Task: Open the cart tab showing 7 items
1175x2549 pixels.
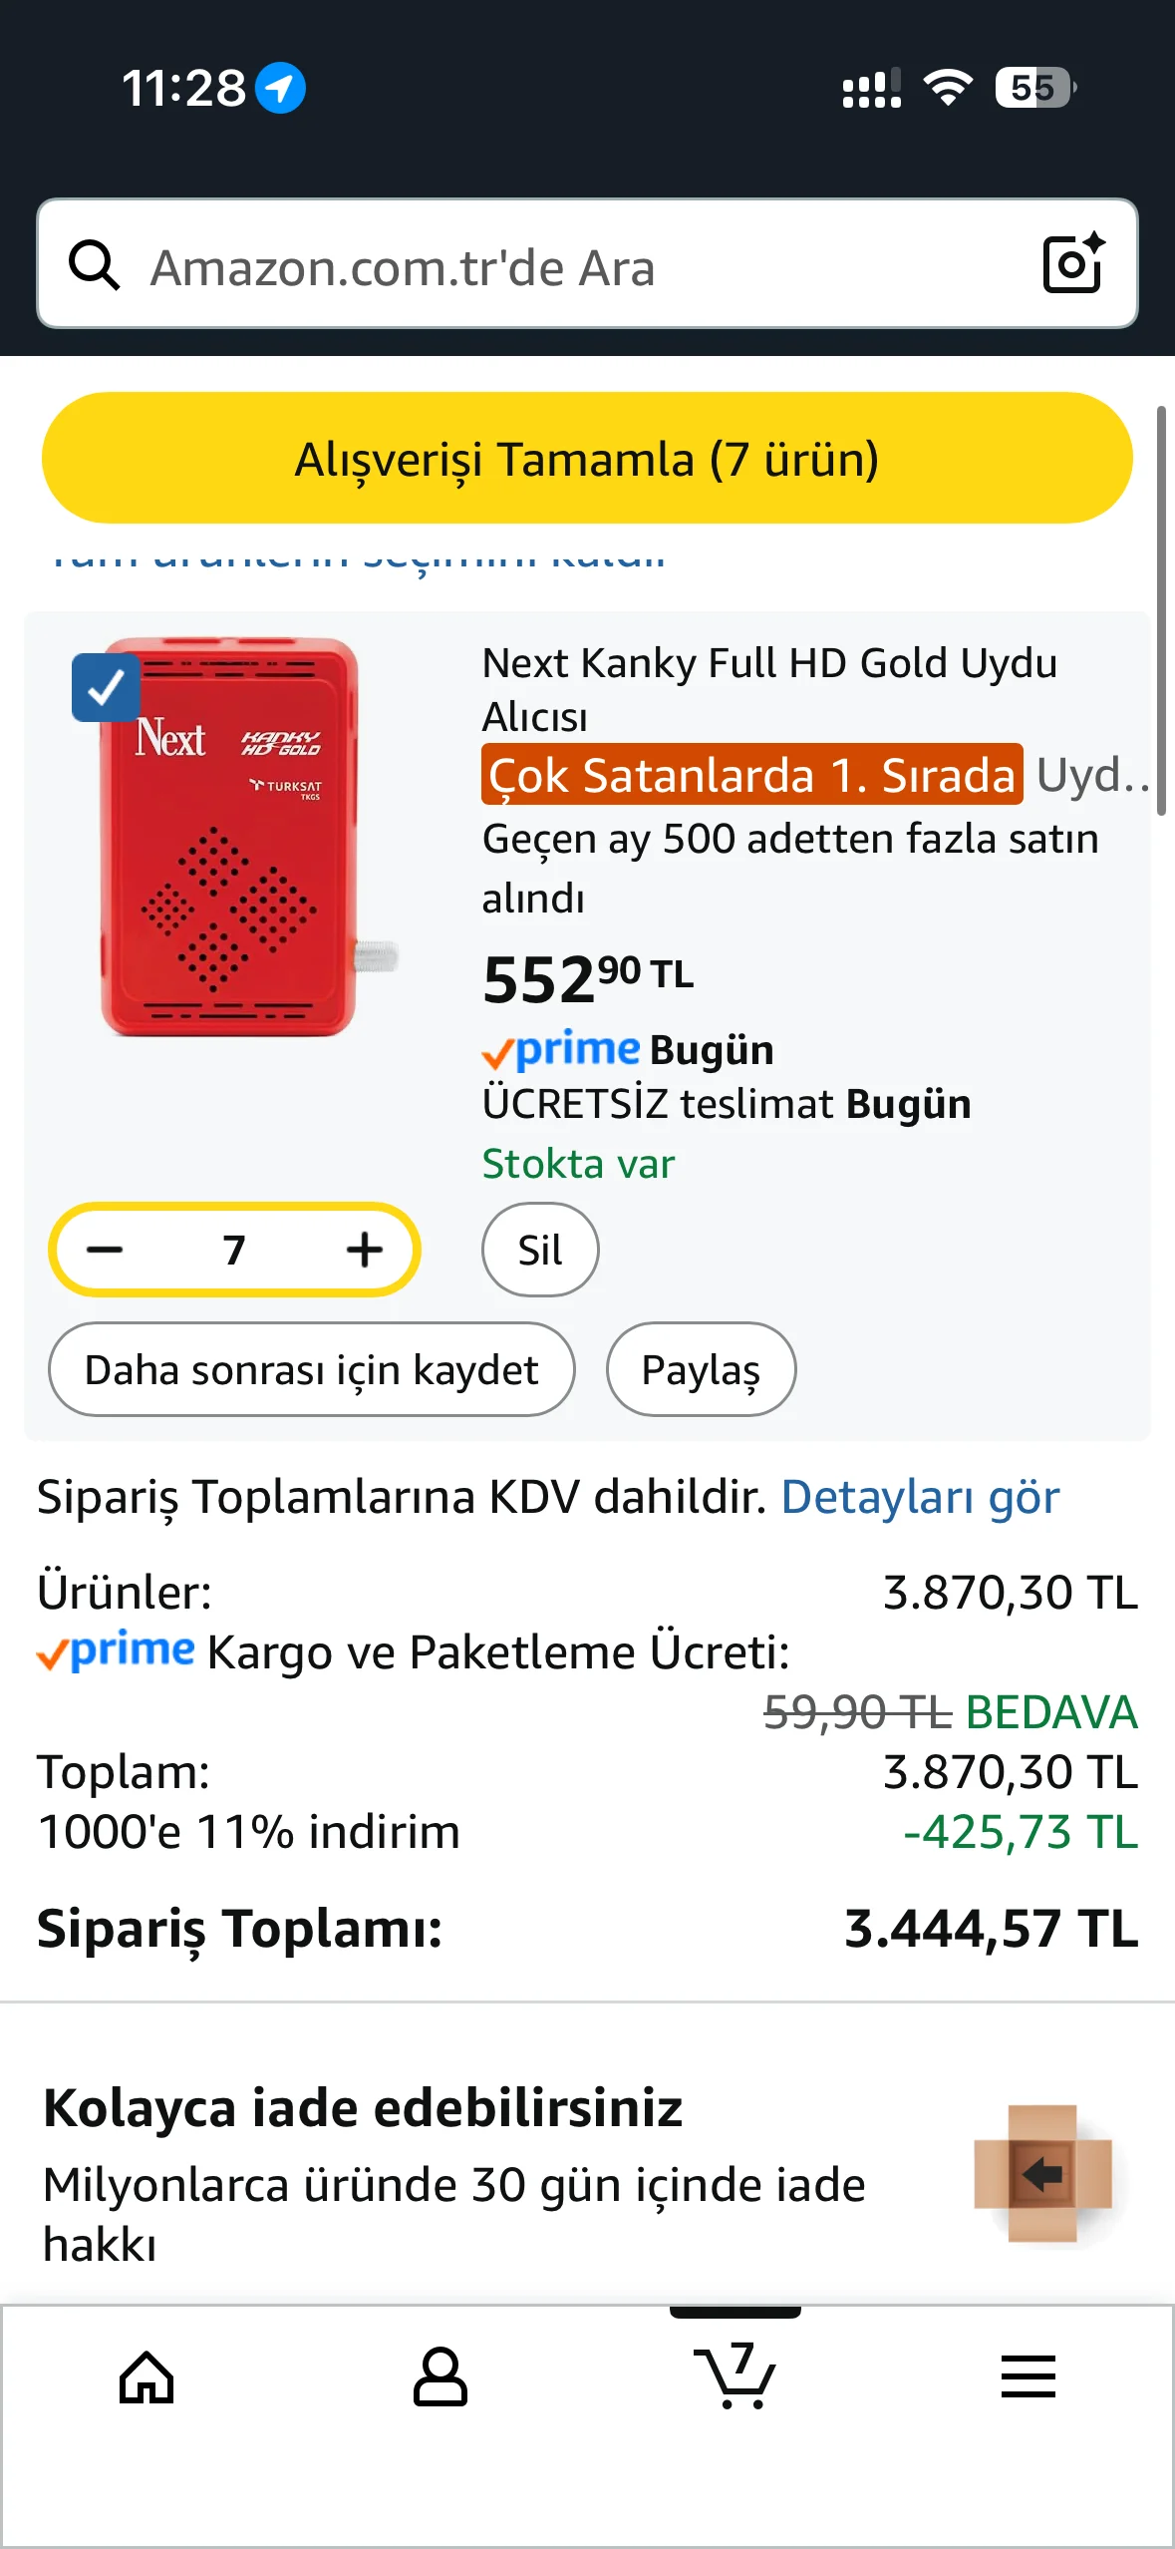Action: [x=734, y=2377]
